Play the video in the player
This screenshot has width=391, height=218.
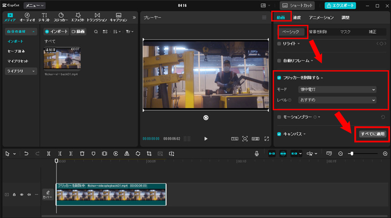(206, 139)
